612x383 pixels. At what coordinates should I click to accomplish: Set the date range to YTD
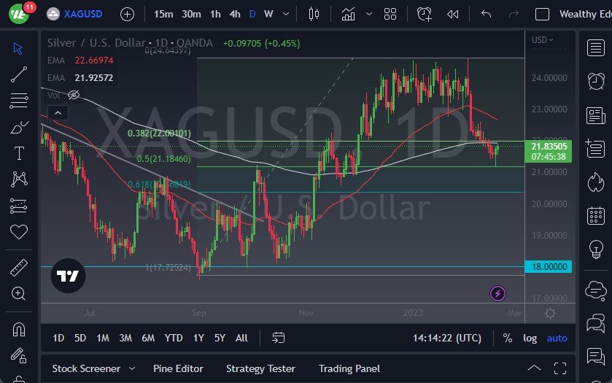coord(174,338)
